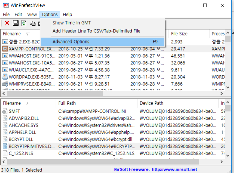Click the C_1252.NLS file icon
Viewport: 234px width, 173px height.
(5, 153)
